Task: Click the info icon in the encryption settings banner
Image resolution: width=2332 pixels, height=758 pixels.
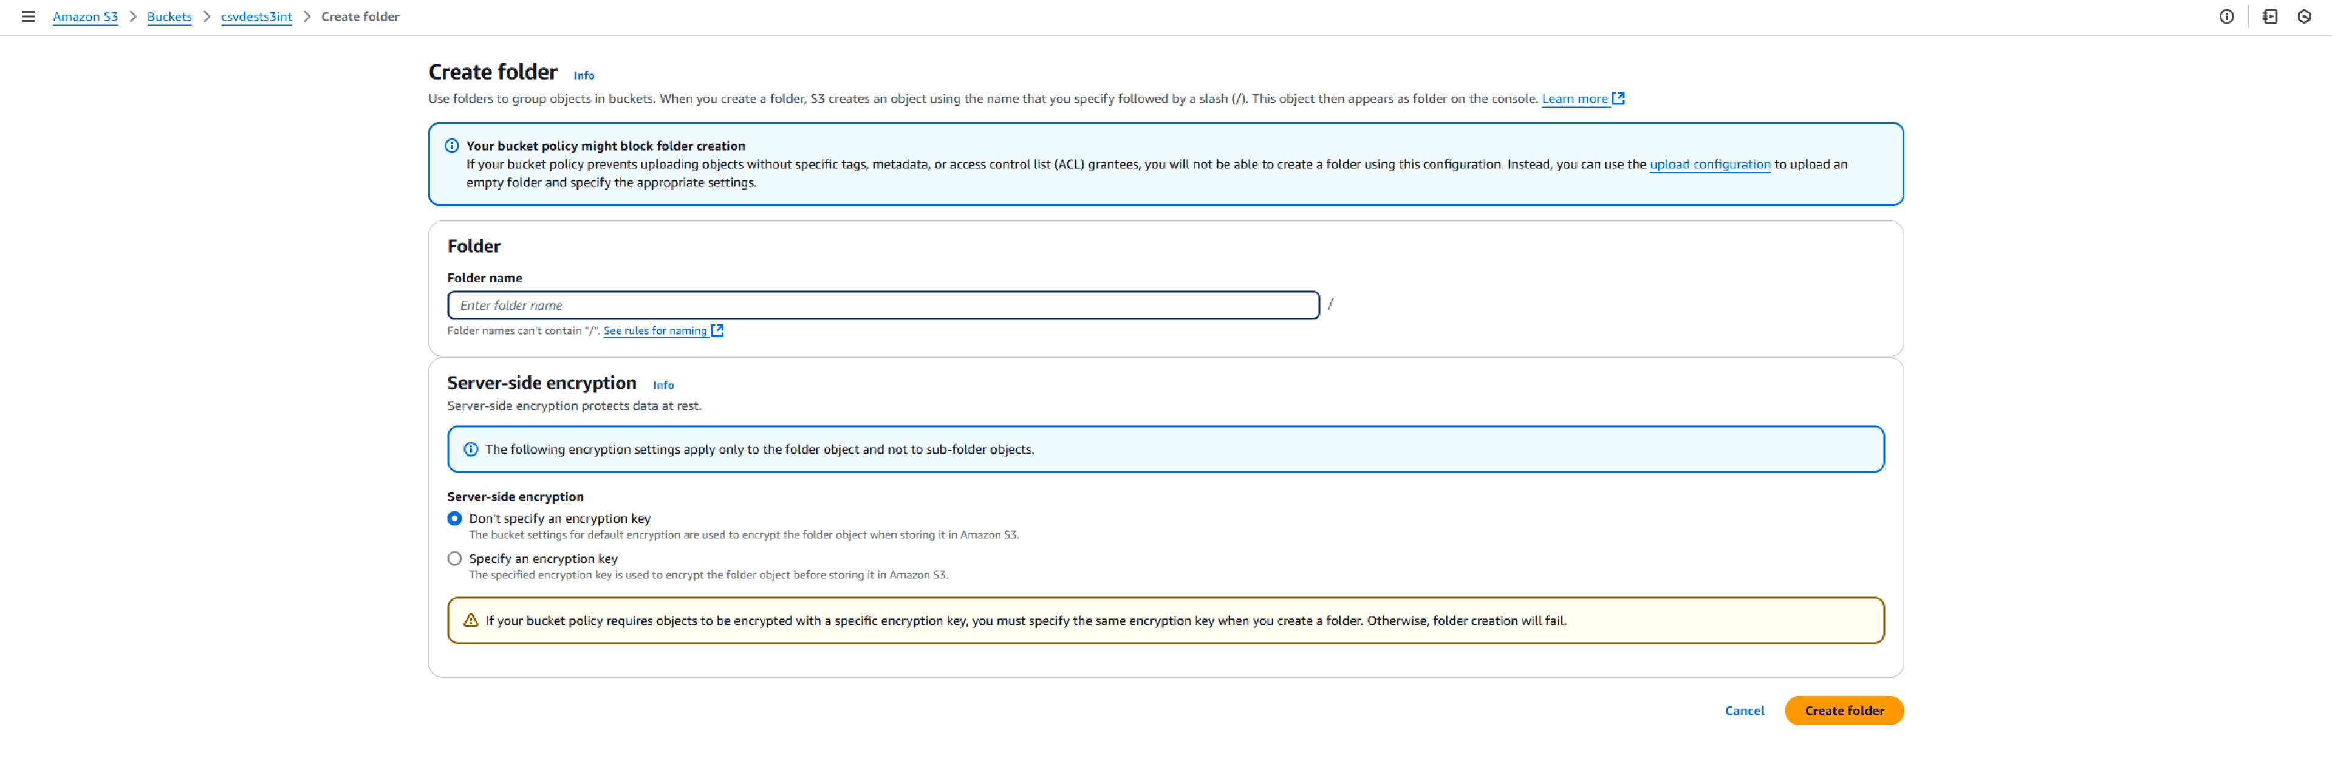Action: click(470, 448)
